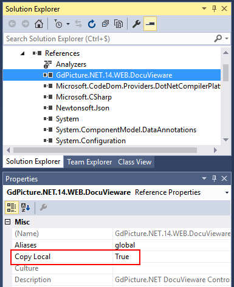This screenshot has width=234, height=287.
Task: Open Properties via the wrench icon
Action: pos(136,24)
